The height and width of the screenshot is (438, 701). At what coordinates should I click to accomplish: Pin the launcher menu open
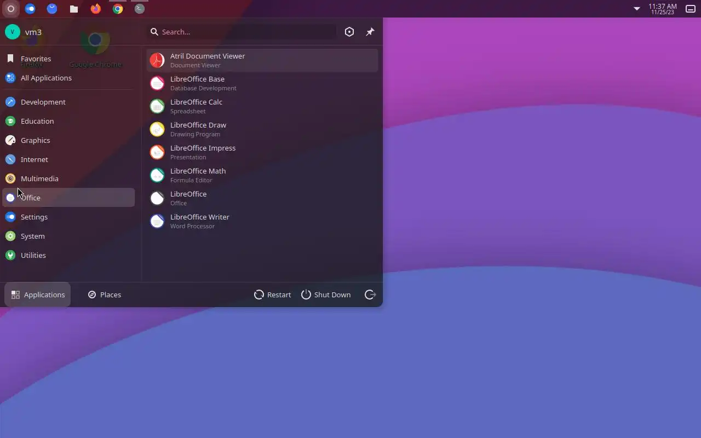point(370,32)
